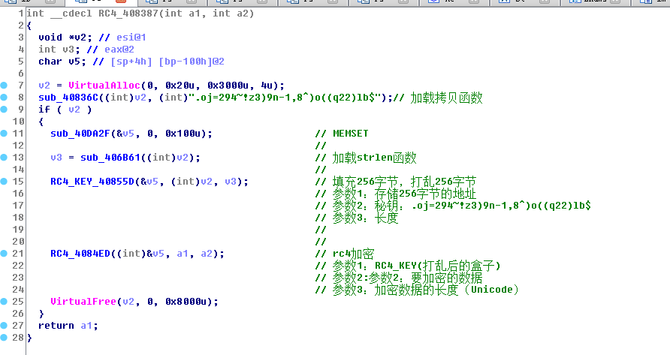670x355 pixels.
Task: Click the 'rc4加密' comment
Action: 353,254
